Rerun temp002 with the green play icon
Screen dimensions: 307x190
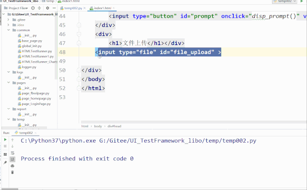point(5,139)
